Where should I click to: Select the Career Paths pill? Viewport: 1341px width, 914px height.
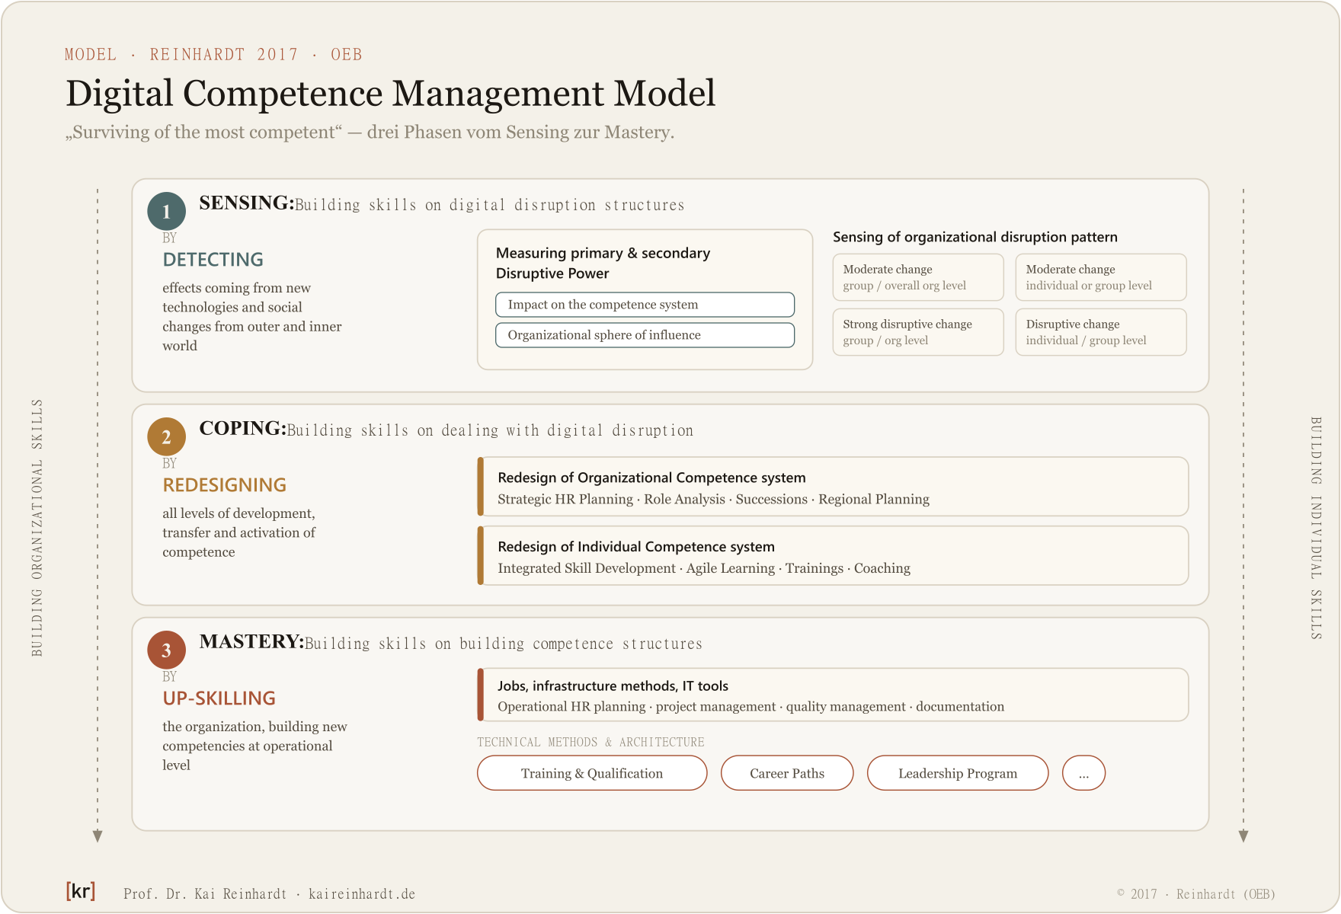click(787, 773)
